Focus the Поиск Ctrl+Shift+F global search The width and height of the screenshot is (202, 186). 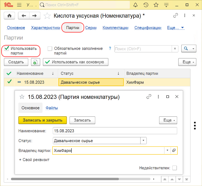coord(84,5)
